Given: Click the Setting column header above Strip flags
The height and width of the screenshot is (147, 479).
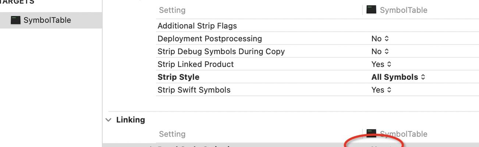Looking at the screenshot, I should (172, 10).
